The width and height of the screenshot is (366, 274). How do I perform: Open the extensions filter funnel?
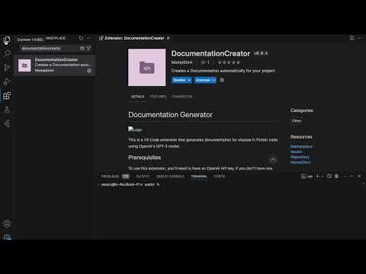coord(88,48)
